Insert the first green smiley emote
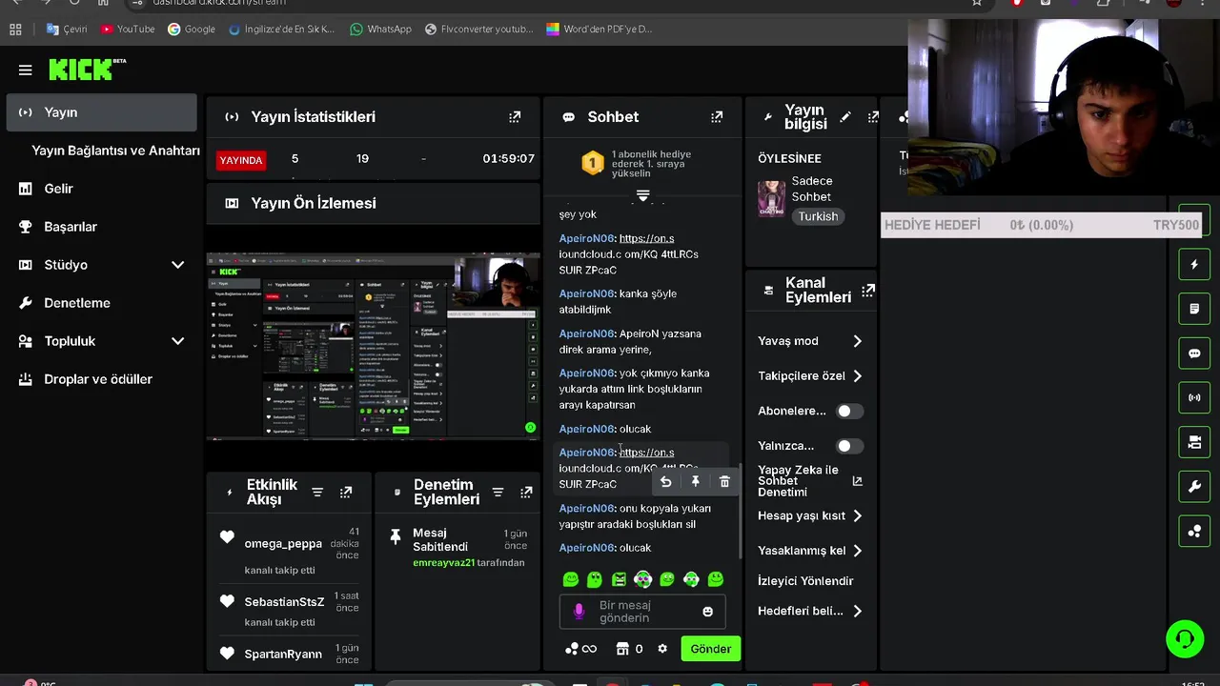Image resolution: width=1220 pixels, height=686 pixels. pos(571,579)
